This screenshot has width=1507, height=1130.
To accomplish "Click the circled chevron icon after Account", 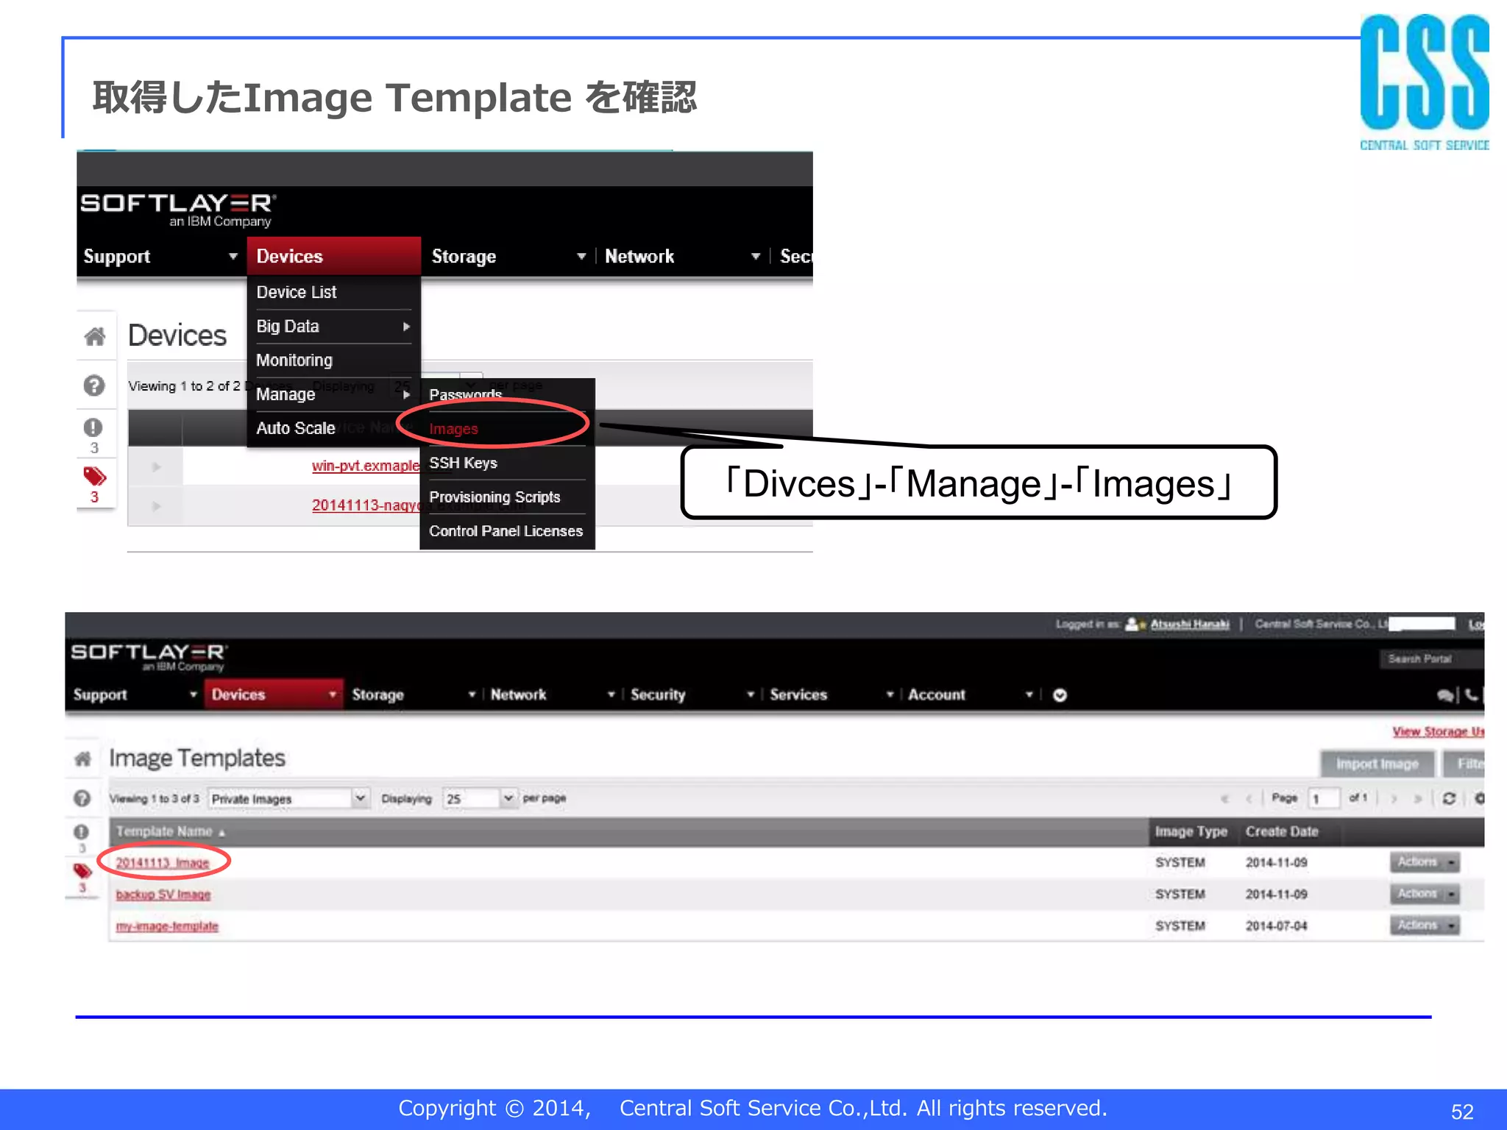I will pos(1060,695).
